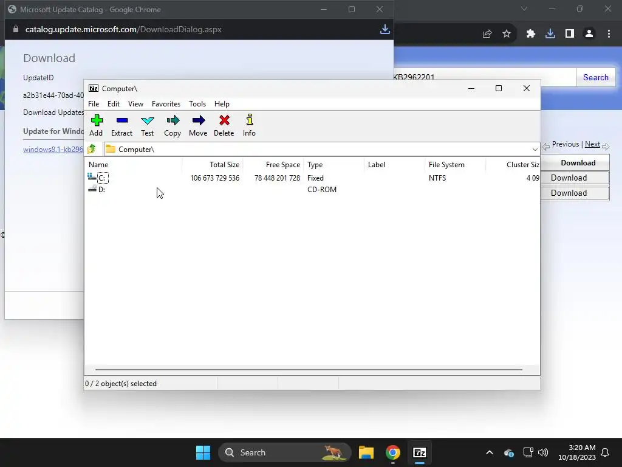Show hidden tray icons chevron

pyautogui.click(x=490, y=452)
